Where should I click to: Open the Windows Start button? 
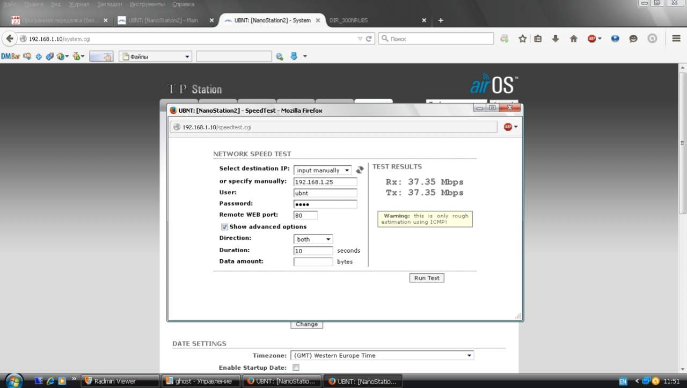click(x=14, y=380)
